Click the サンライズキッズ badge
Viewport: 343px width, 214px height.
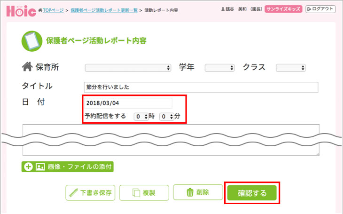283,9
